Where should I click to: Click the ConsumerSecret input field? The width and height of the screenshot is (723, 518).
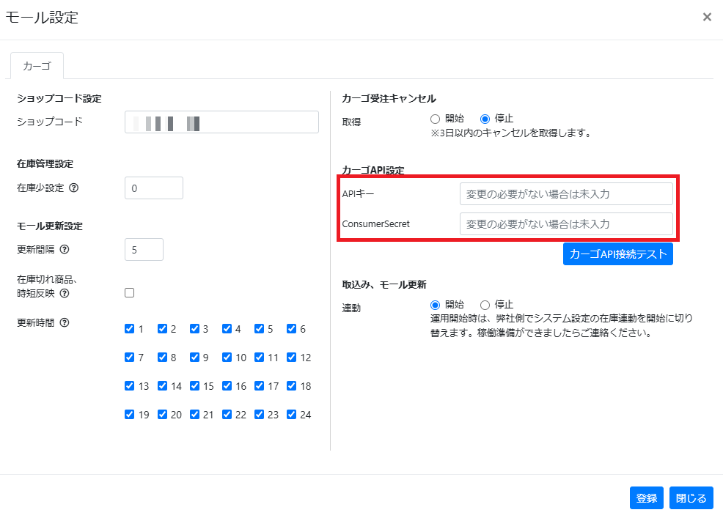pyautogui.click(x=566, y=224)
